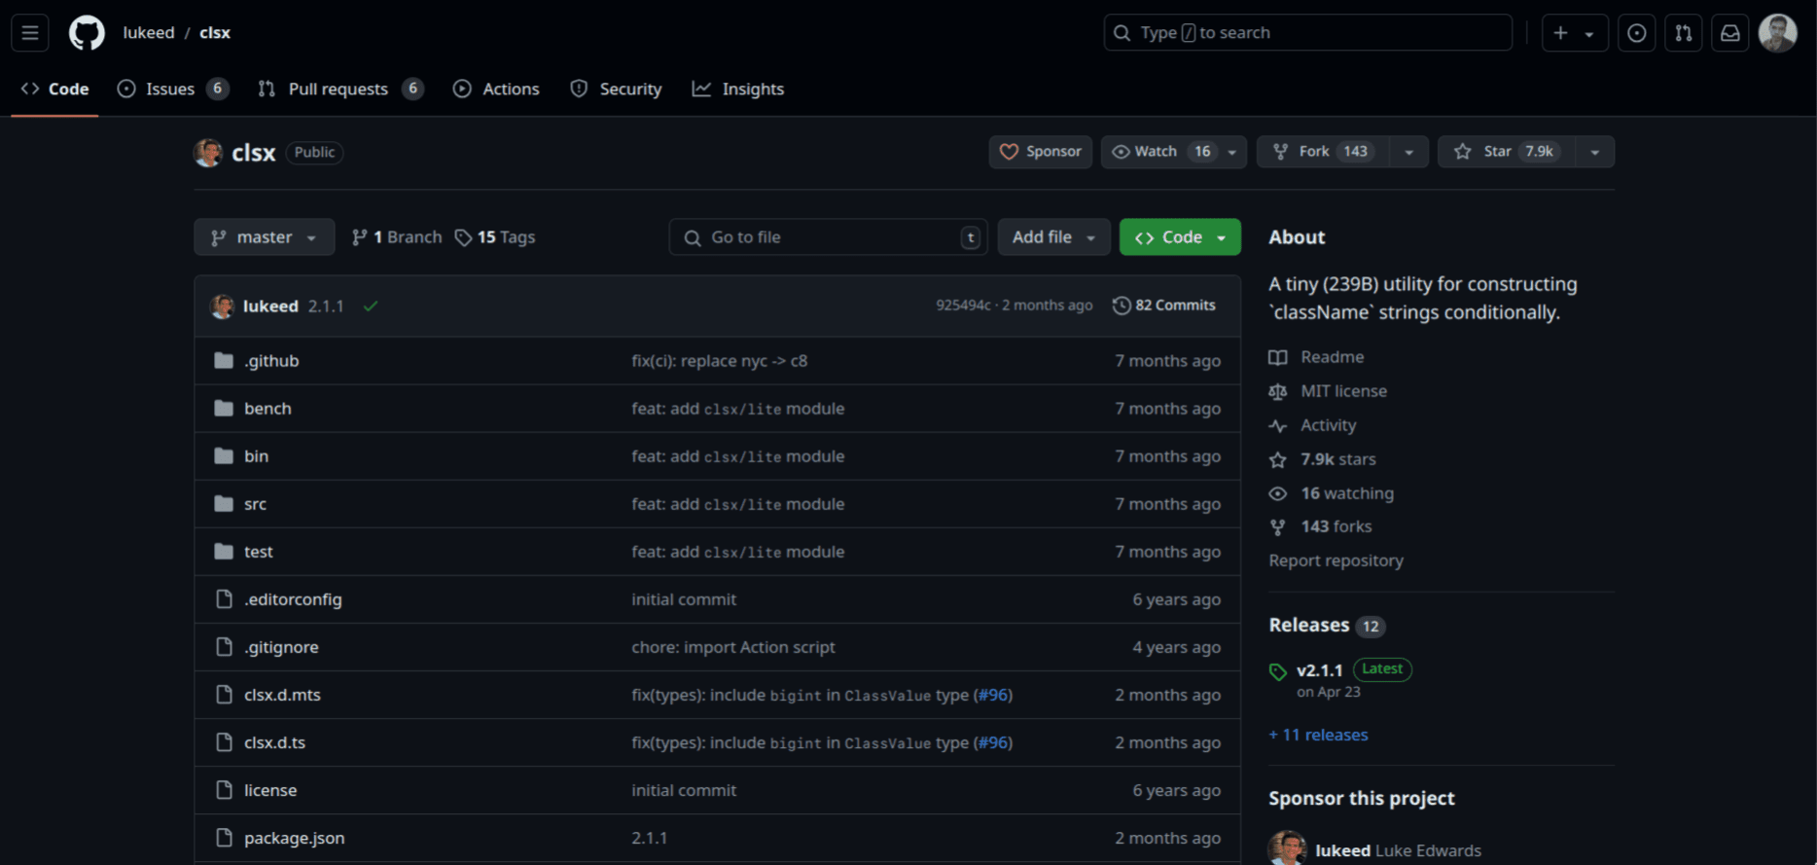Screen dimensions: 1817x865
Task: Open the Actions tab
Action: click(496, 89)
